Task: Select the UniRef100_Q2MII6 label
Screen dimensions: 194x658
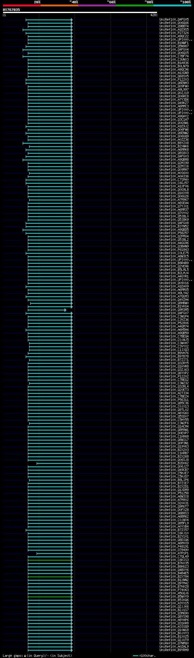Action: tap(174, 166)
